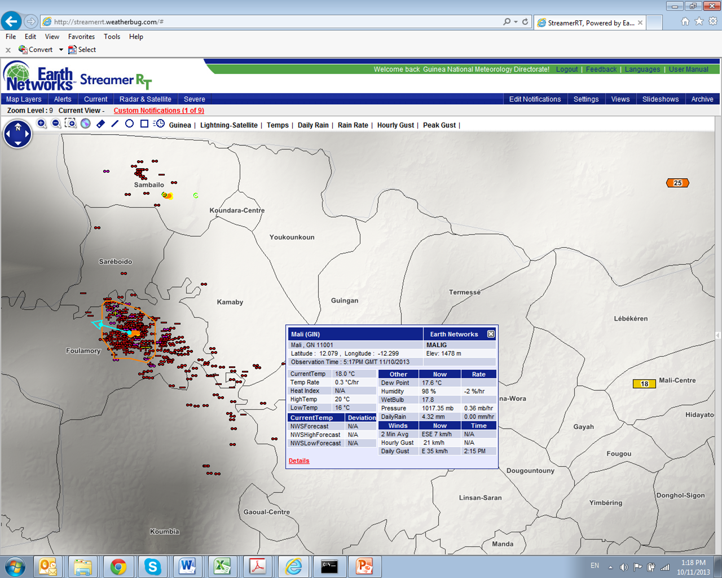The image size is (722, 578).
Task: Select the zoom-to-box selection tool
Action: pos(71,123)
